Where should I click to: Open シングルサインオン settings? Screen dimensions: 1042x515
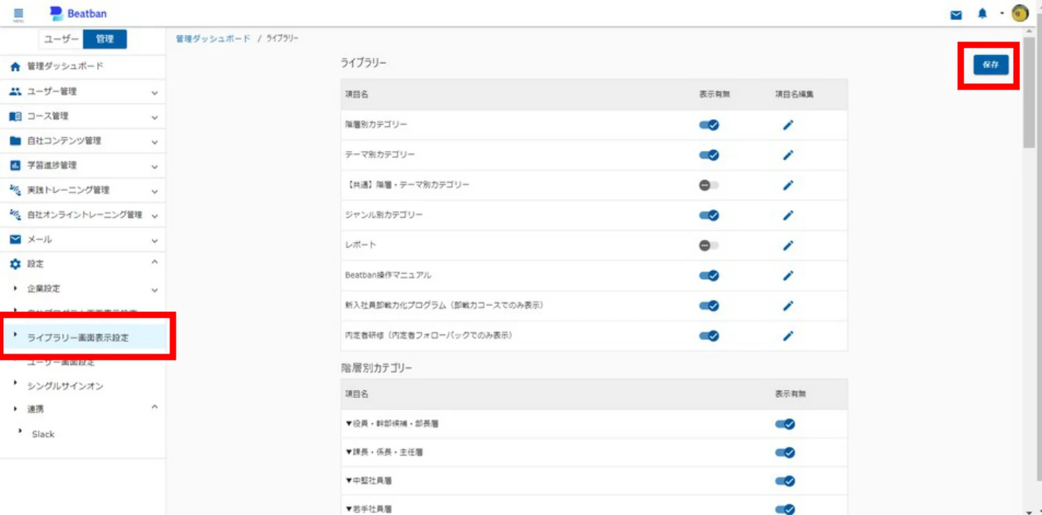[65, 386]
